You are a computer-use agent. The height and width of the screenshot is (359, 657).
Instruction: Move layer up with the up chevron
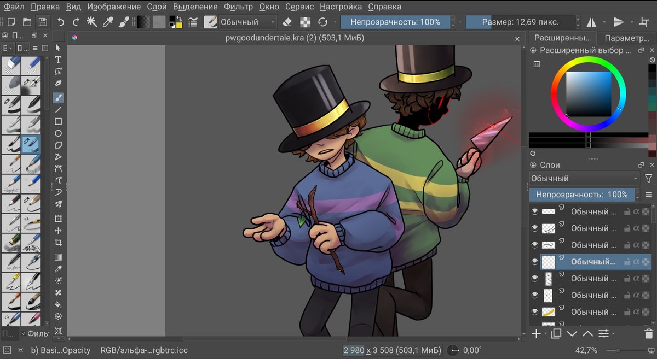click(587, 333)
